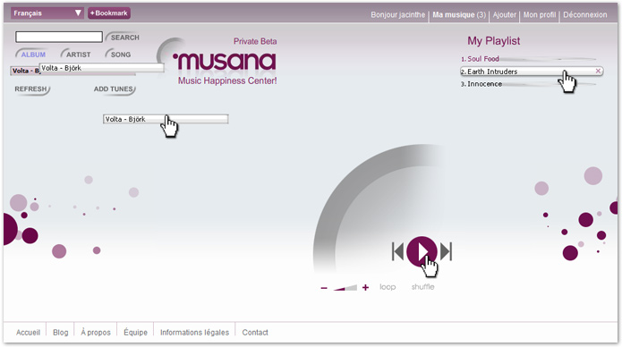The image size is (622, 347).
Task: Raise volume with the plus icon
Action: tap(365, 287)
